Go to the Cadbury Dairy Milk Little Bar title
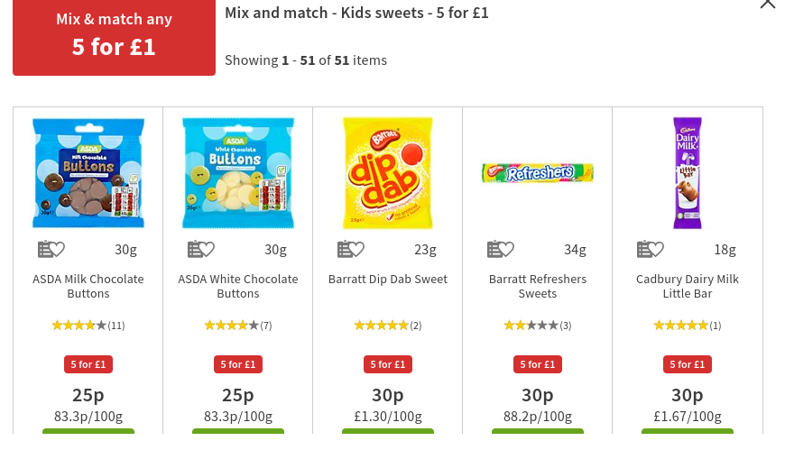This screenshot has height=450, width=785. [688, 286]
